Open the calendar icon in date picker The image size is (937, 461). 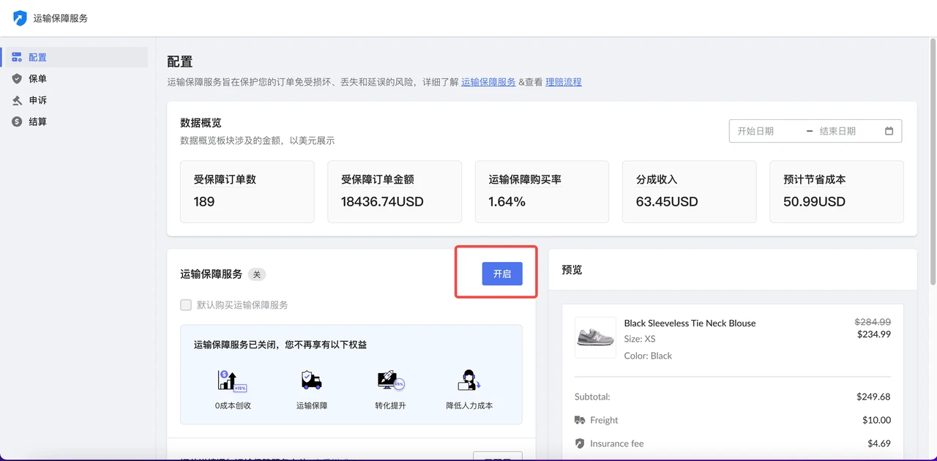889,131
